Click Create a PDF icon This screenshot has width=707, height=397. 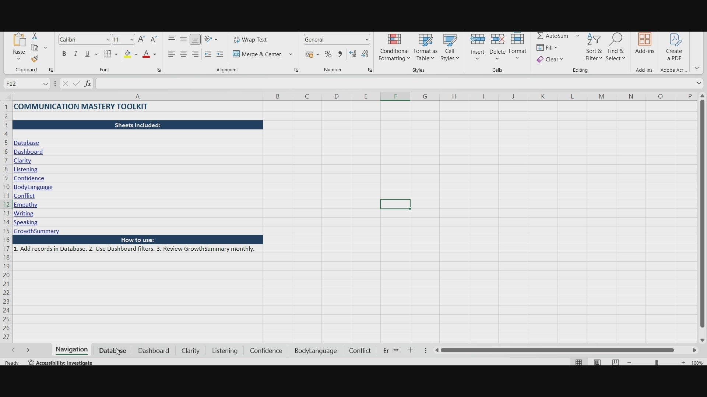(x=675, y=48)
